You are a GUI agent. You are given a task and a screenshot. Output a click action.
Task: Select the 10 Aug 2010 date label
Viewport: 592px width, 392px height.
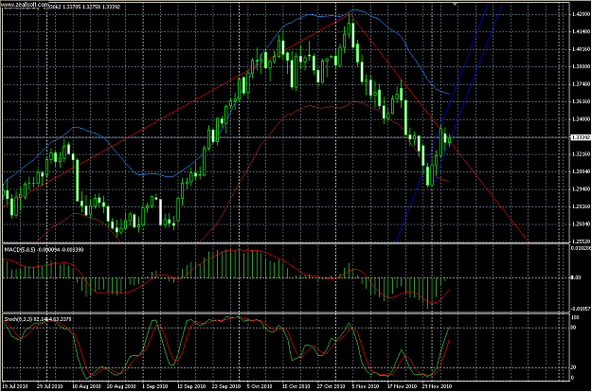point(86,386)
